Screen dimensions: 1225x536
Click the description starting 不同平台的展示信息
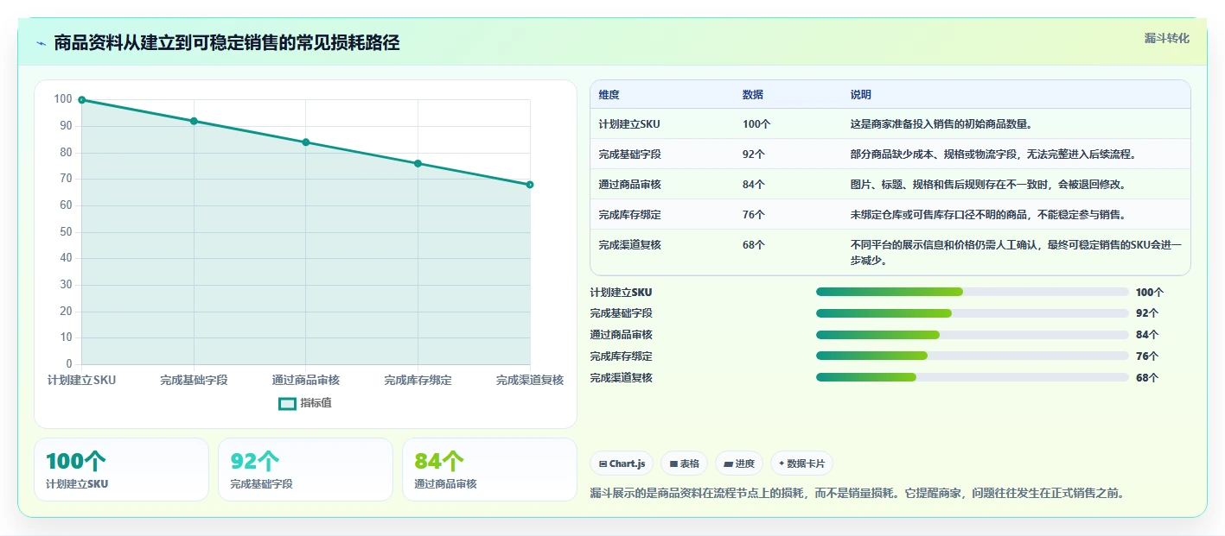click(1016, 253)
